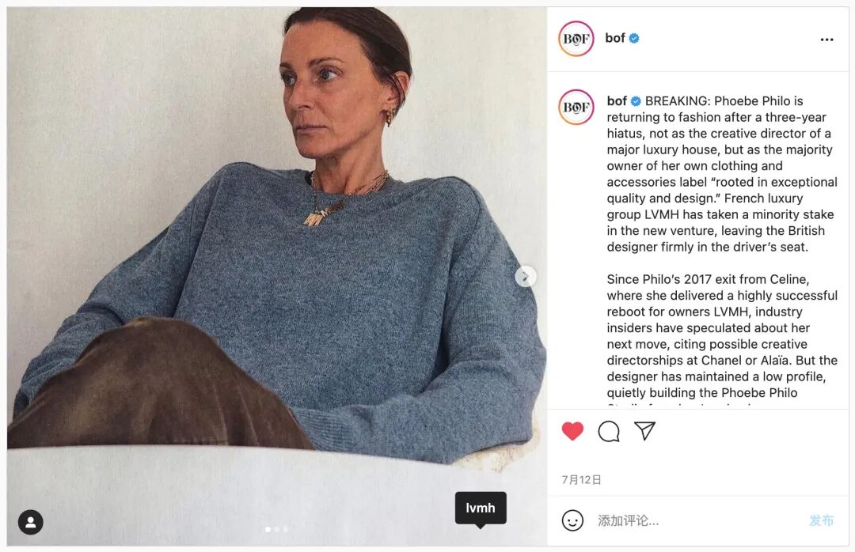This screenshot has width=855, height=552.
Task: Share the post using the paper plane icon
Action: [x=644, y=430]
